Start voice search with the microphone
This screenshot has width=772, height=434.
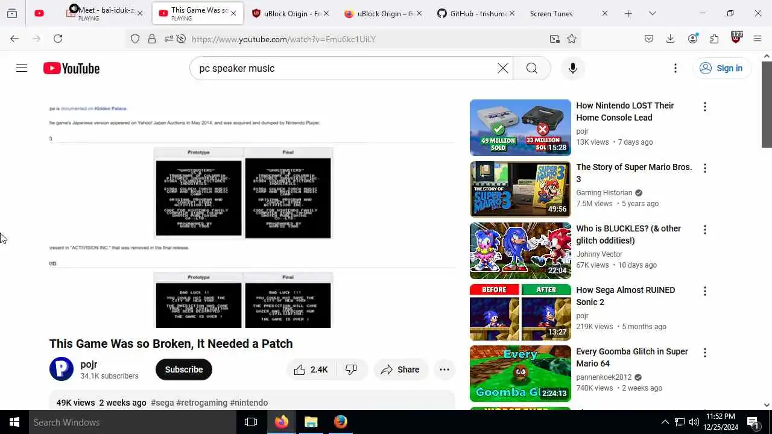click(x=573, y=68)
